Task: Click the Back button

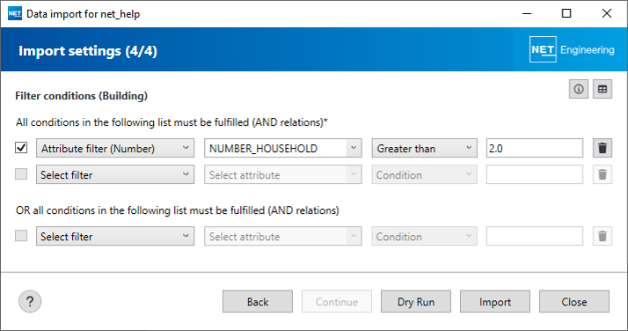Action: (x=258, y=301)
